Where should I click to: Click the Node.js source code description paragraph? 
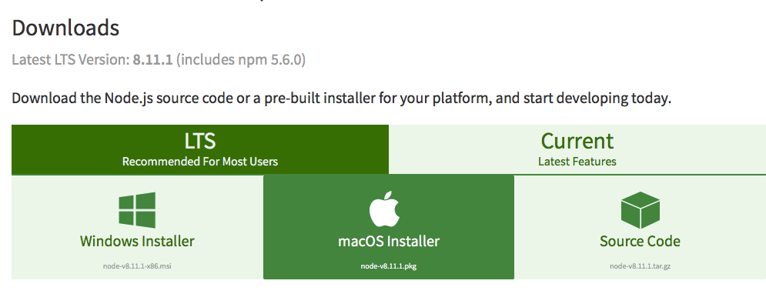(x=342, y=99)
